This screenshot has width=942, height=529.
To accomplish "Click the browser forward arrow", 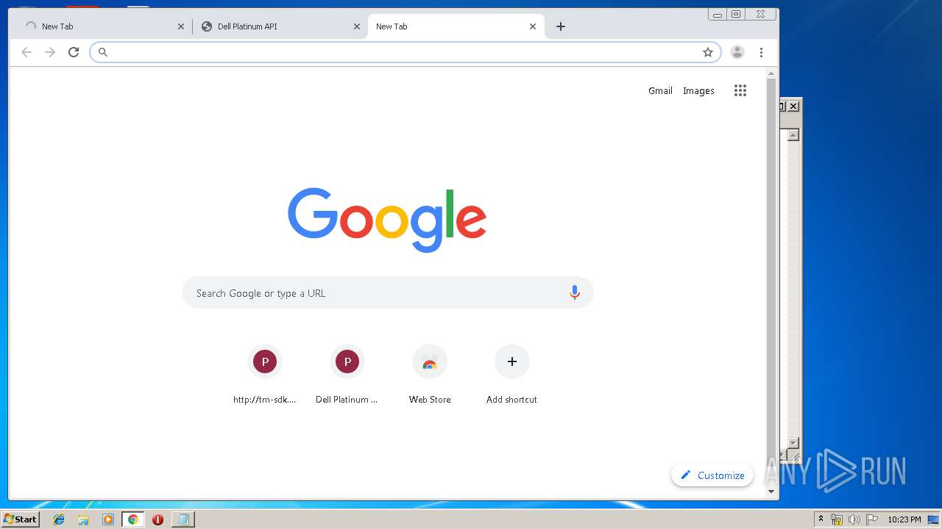I will point(50,52).
